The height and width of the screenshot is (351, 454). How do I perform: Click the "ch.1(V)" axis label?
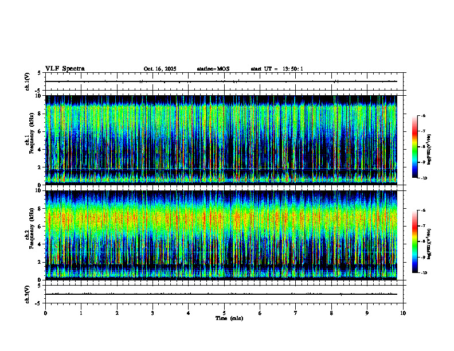28,81
